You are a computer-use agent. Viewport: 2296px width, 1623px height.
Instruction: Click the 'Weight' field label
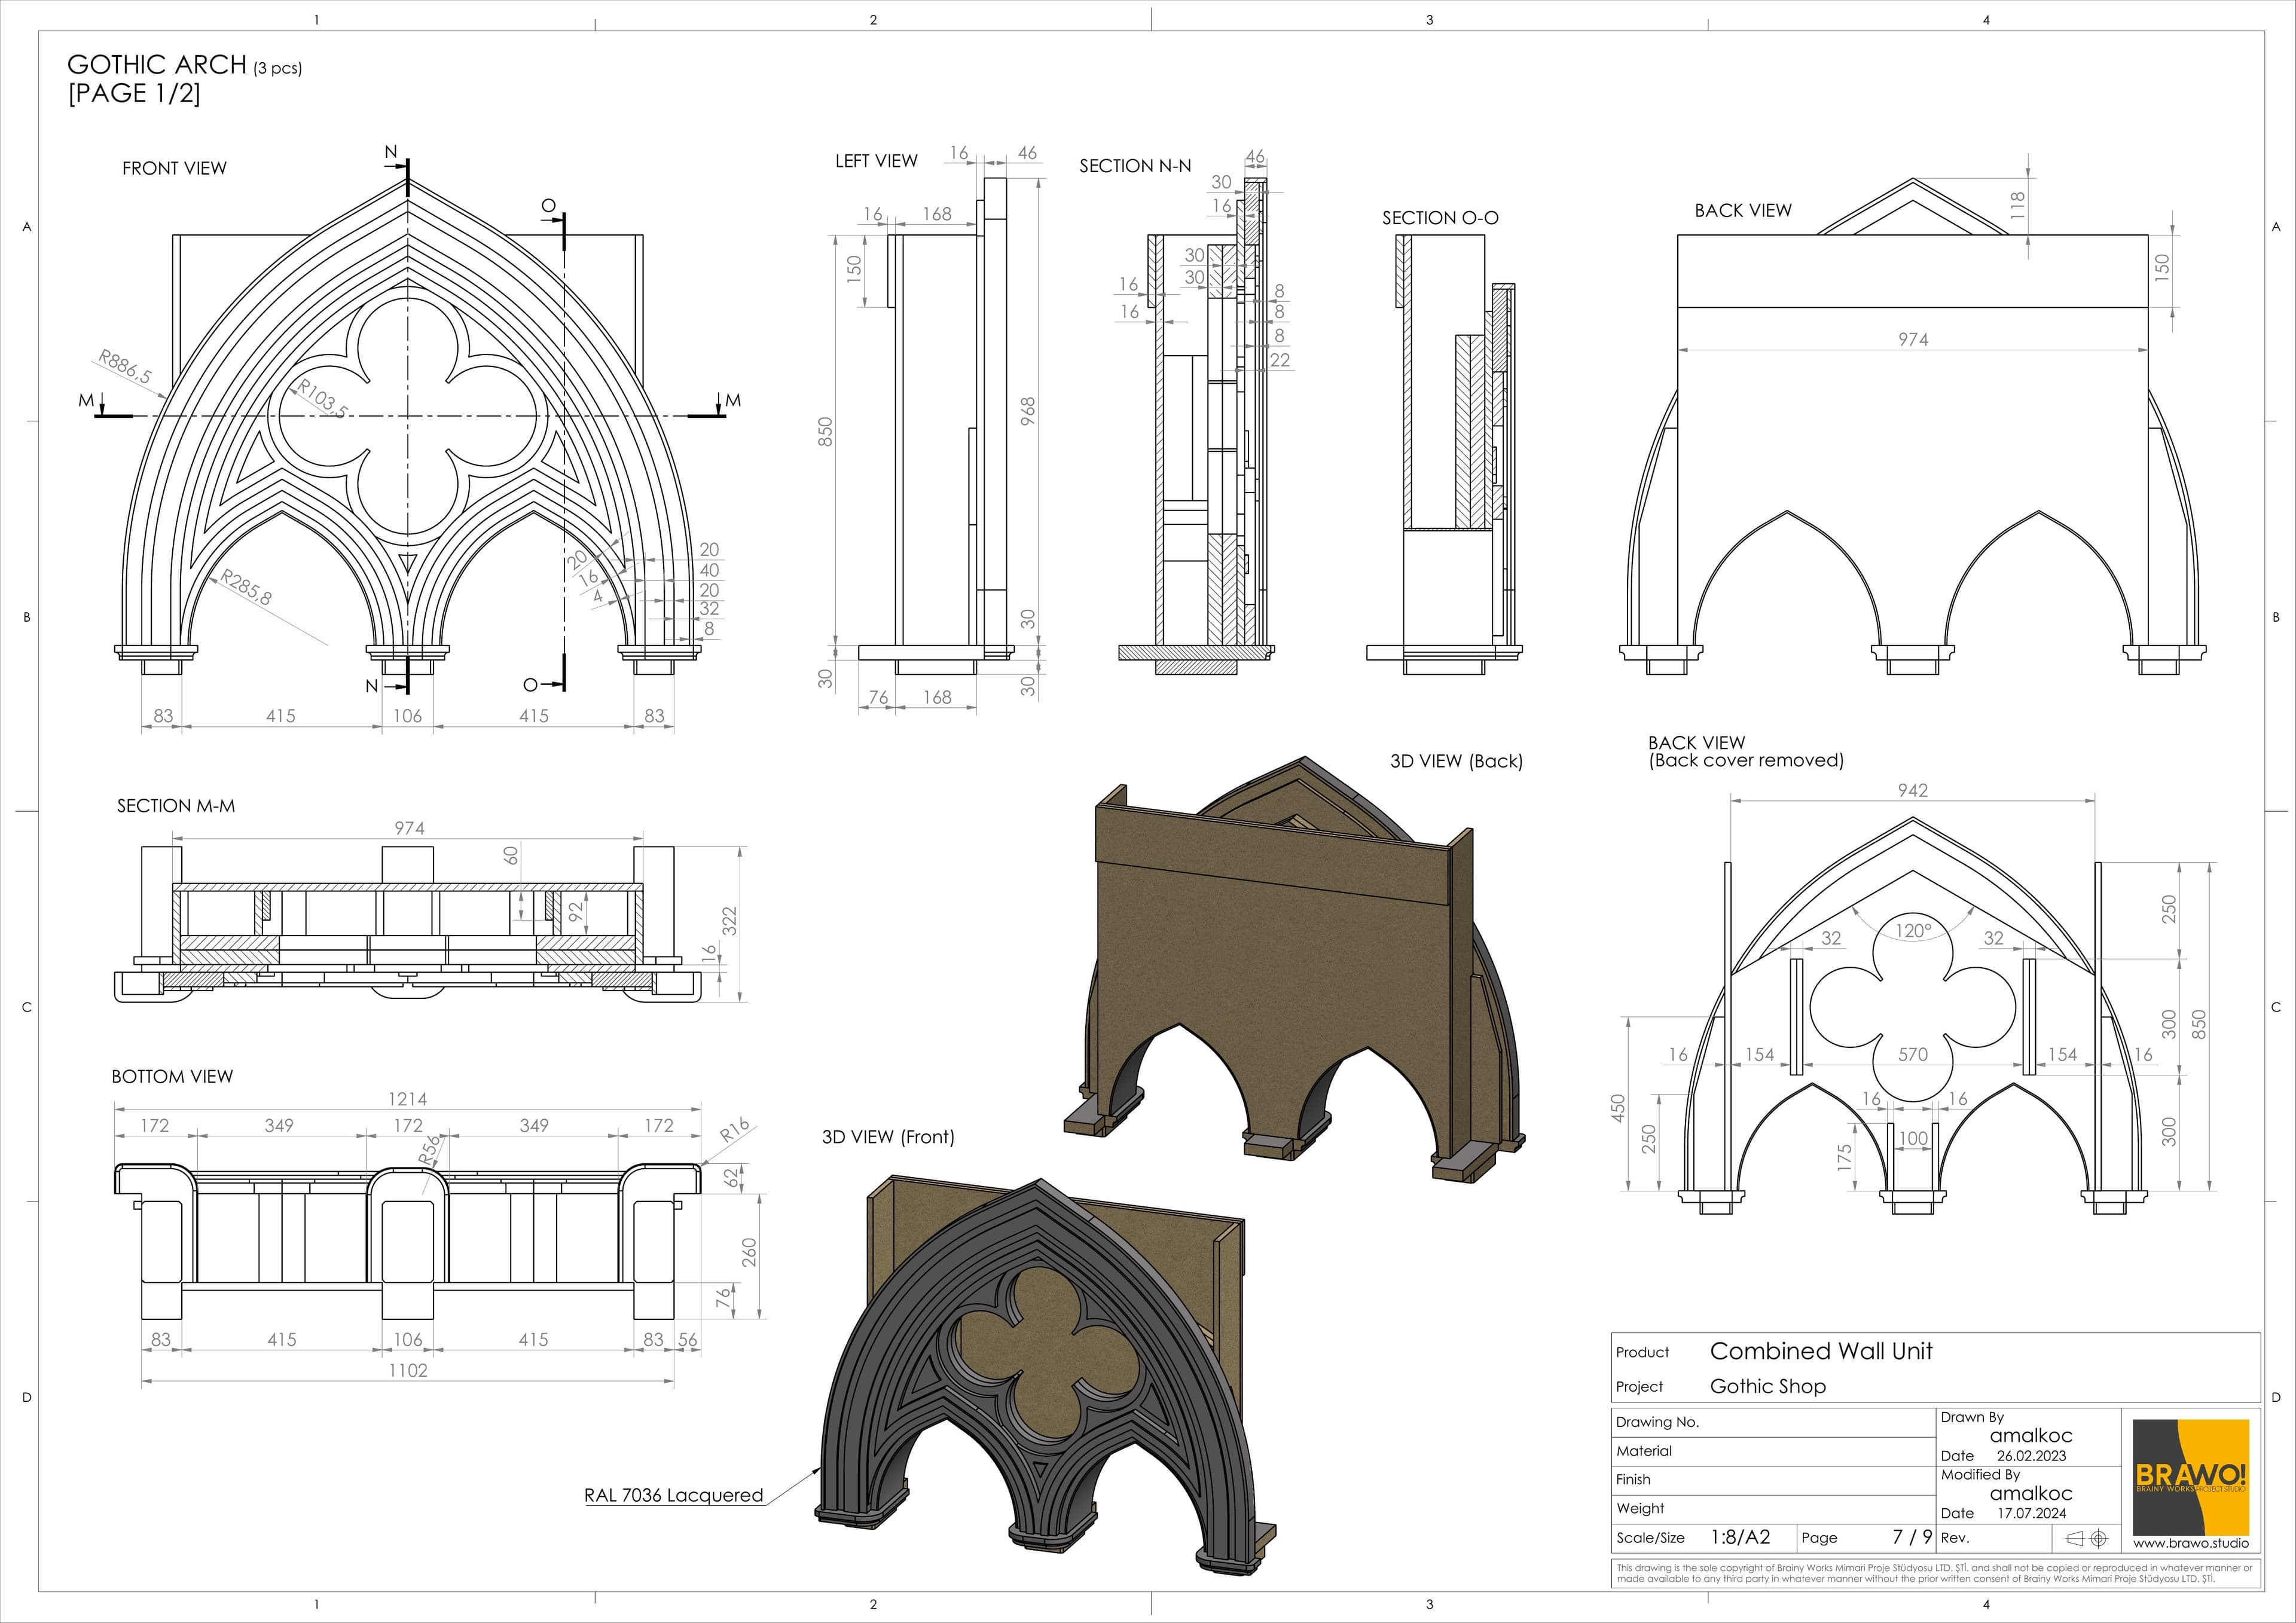1640,1508
